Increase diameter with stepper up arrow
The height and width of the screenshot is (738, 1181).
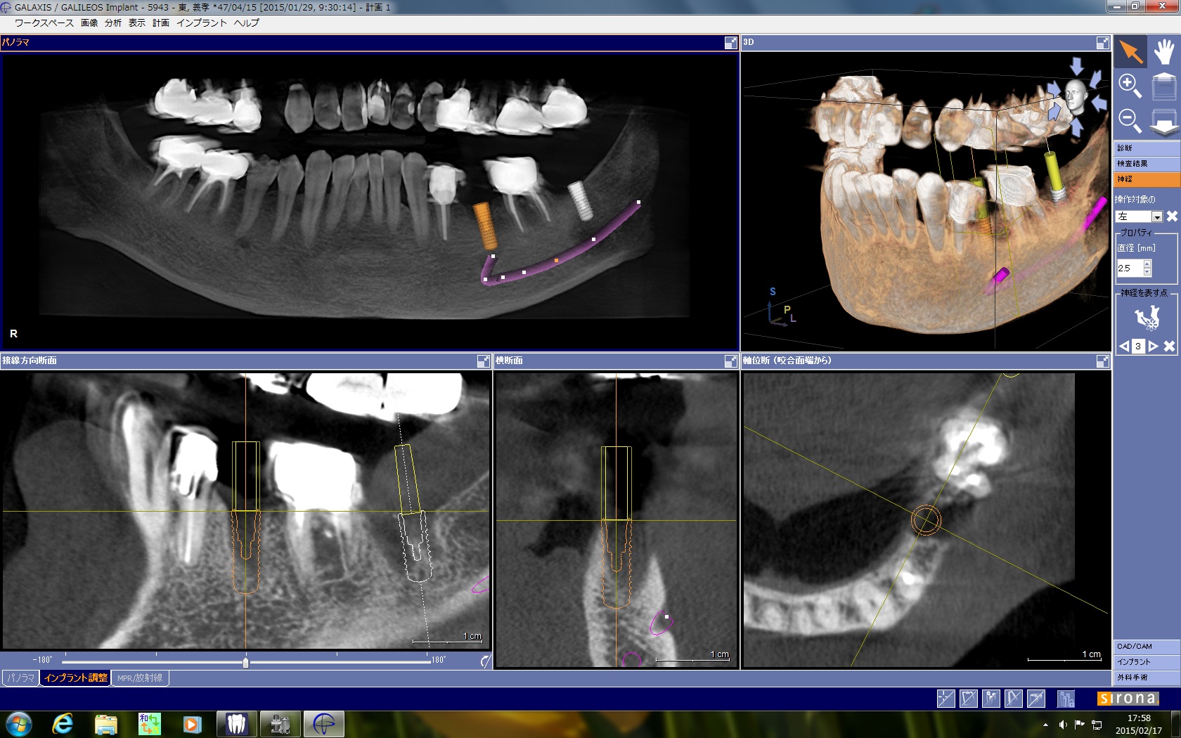[1147, 264]
